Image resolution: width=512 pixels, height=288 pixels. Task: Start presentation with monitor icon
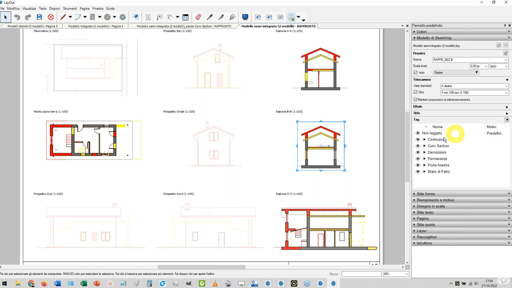tap(245, 17)
